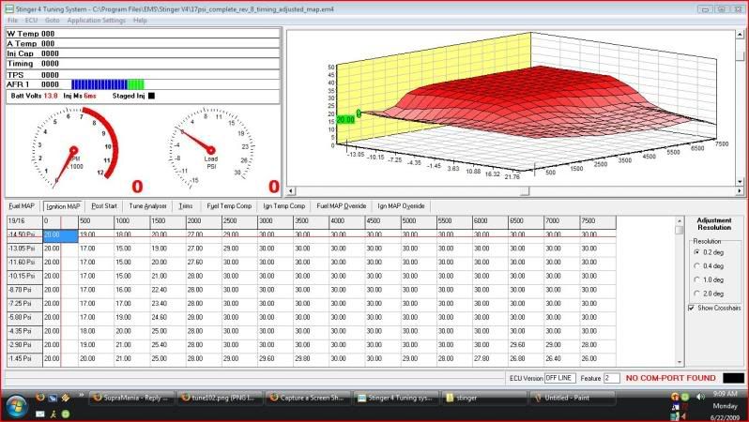The height and width of the screenshot is (422, 749).
Task: Switch to Fuel MAP Override tab
Action: point(341,205)
